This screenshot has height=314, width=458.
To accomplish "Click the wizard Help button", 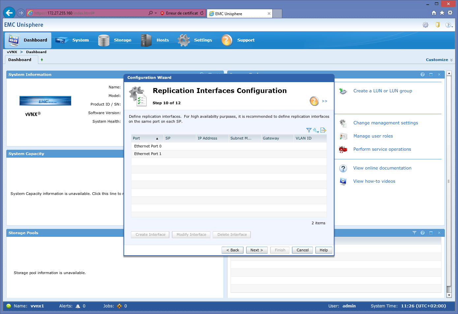I will 324,250.
